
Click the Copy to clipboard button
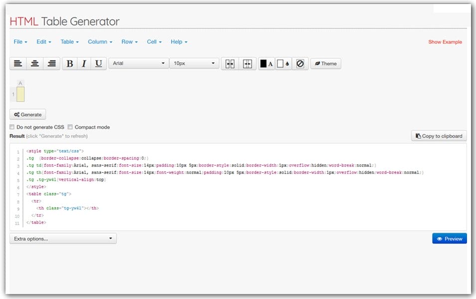(x=439, y=136)
